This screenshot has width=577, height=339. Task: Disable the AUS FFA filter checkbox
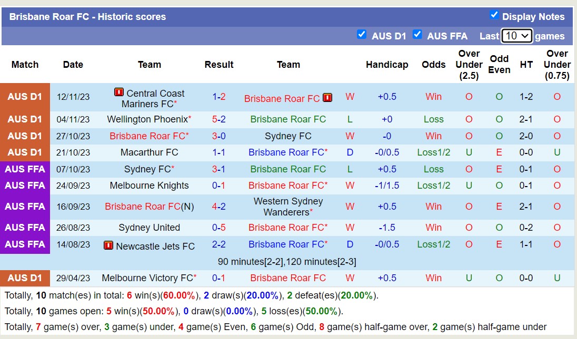pos(417,35)
